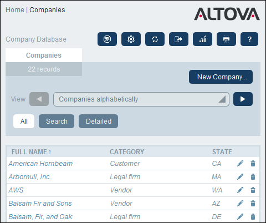
Task: Go to the next view with the right arrow
Action: [x=243, y=99]
